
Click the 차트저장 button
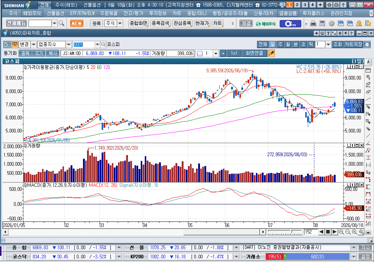pyautogui.click(x=354, y=44)
